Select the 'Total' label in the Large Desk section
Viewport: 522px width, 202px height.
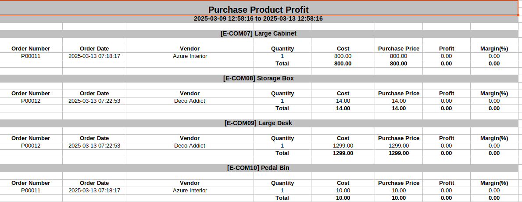pos(282,153)
